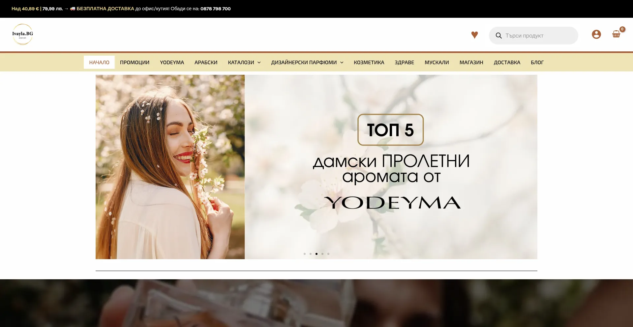Click the search magnifier icon
This screenshot has width=633, height=327.
pyautogui.click(x=498, y=36)
